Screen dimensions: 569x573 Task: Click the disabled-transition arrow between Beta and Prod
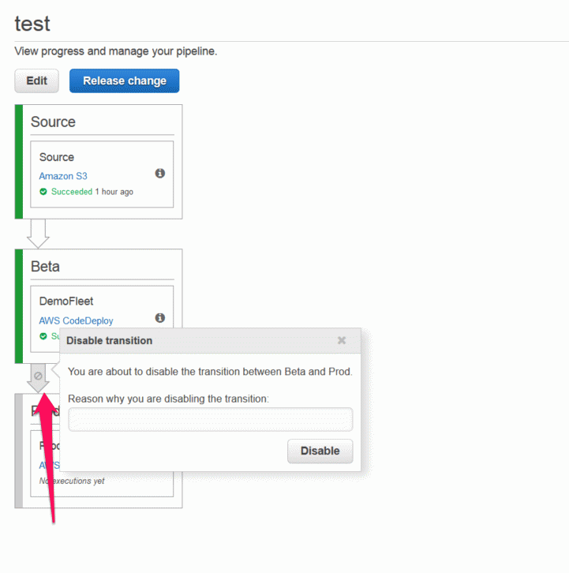(x=38, y=376)
